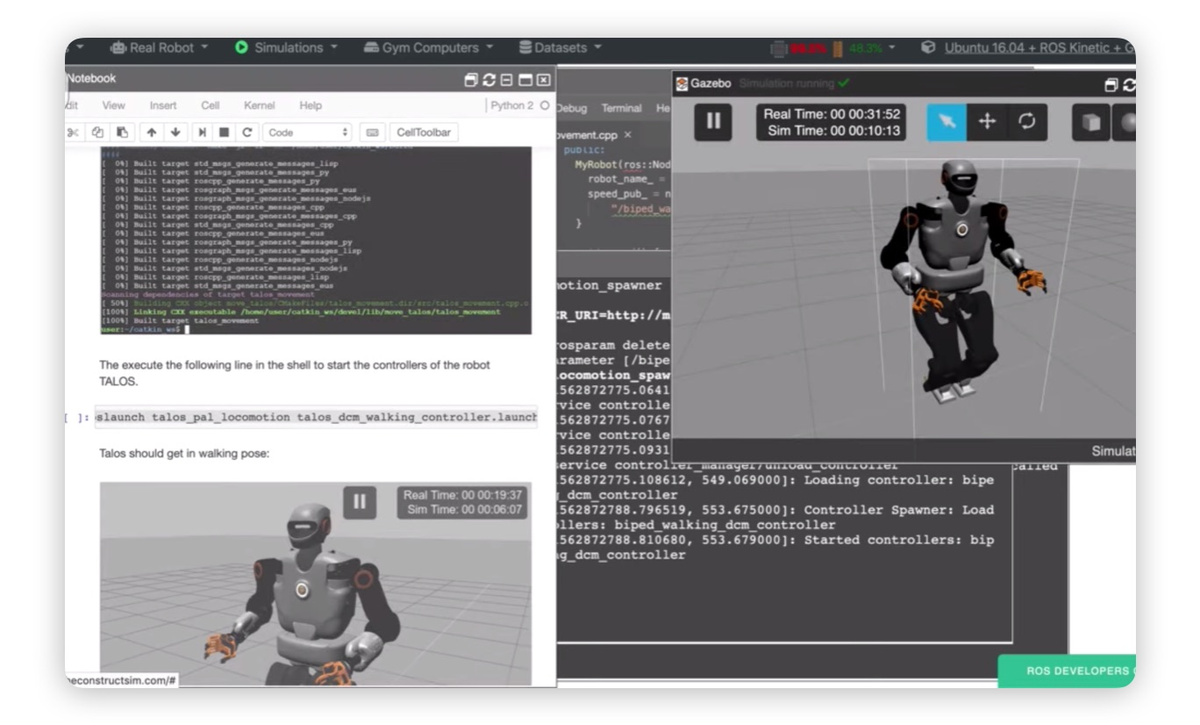The image size is (1200, 725).
Task: Restart the notebook kernel
Action: point(247,133)
